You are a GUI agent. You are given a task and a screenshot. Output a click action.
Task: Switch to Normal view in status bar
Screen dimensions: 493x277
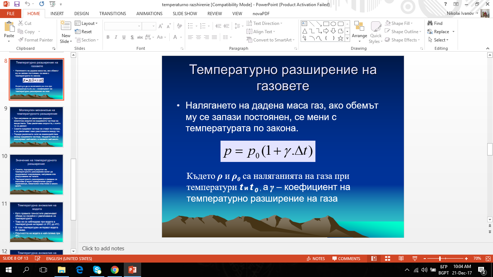click(x=374, y=259)
